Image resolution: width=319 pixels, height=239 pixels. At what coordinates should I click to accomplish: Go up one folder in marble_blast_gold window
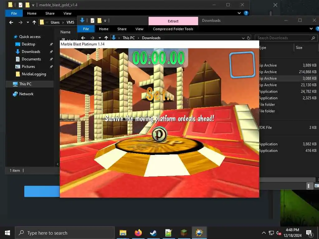point(34,22)
